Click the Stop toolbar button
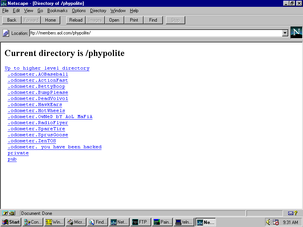303x227 pixels. point(175,20)
